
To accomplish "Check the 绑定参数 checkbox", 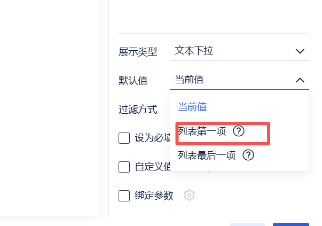I will pos(124,196).
